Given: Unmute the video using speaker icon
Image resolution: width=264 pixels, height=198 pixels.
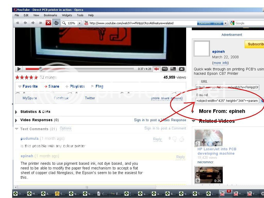Looking at the screenshot, I should point(156,69).
